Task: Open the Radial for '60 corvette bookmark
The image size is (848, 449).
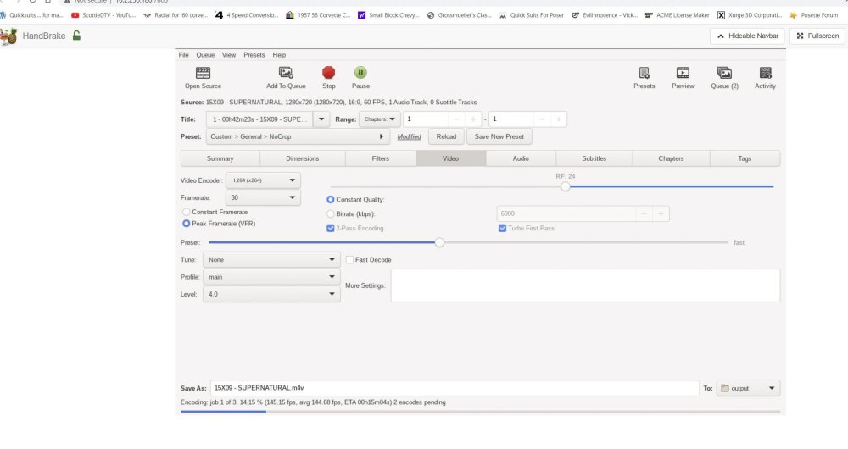Action: (x=176, y=15)
